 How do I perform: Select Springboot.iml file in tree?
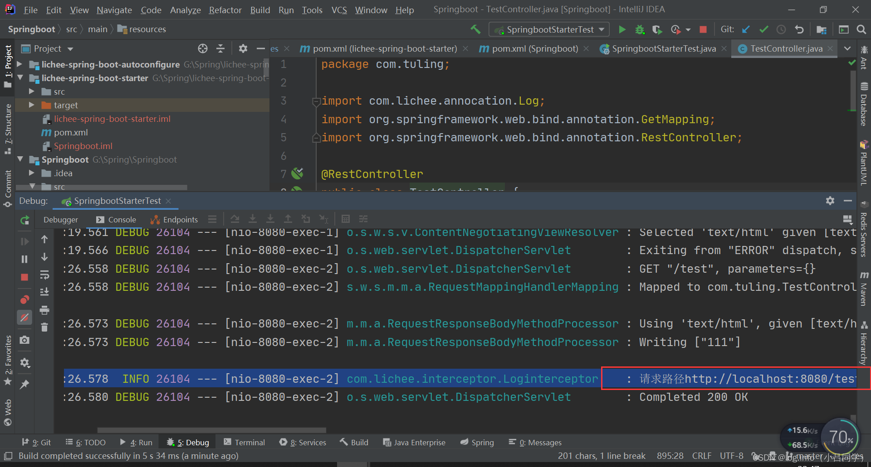(x=83, y=146)
